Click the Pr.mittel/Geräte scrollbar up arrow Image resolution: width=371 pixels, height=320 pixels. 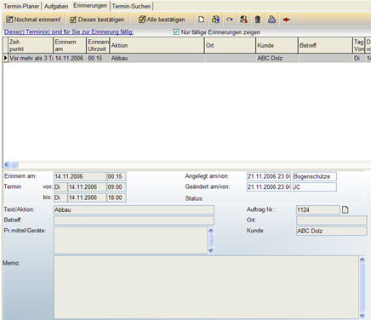211,231
